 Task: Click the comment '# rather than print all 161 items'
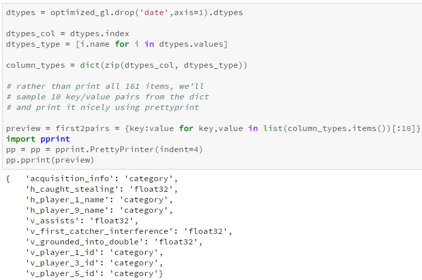point(105,86)
